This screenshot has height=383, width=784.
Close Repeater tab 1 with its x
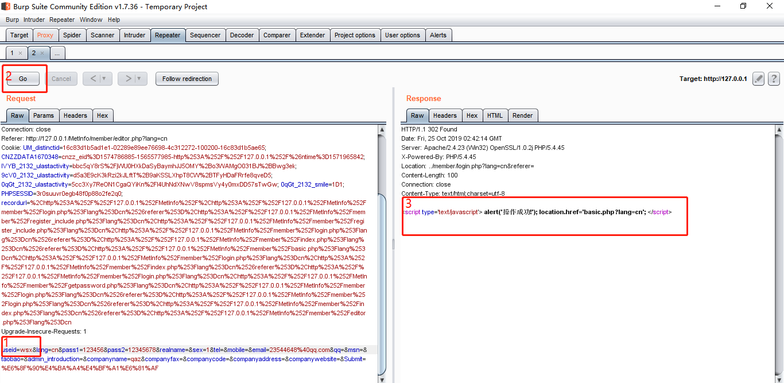[x=20, y=53]
